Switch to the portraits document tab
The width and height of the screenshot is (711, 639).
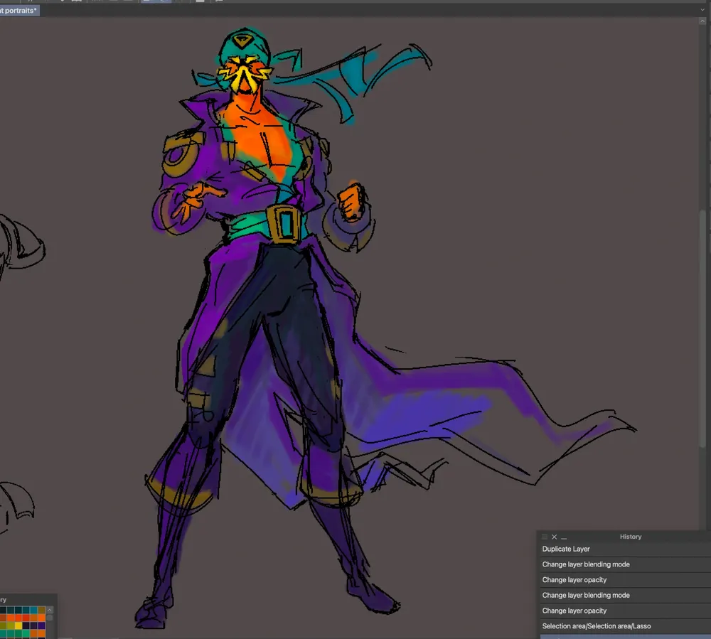click(x=19, y=11)
